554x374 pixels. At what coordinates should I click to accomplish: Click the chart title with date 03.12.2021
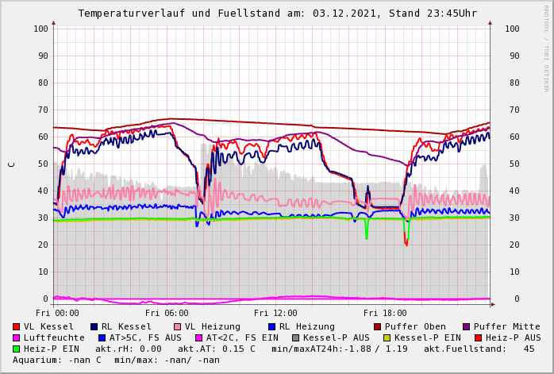[x=277, y=13]
